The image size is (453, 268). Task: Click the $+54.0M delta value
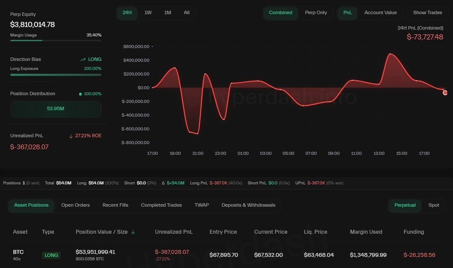click(176, 183)
